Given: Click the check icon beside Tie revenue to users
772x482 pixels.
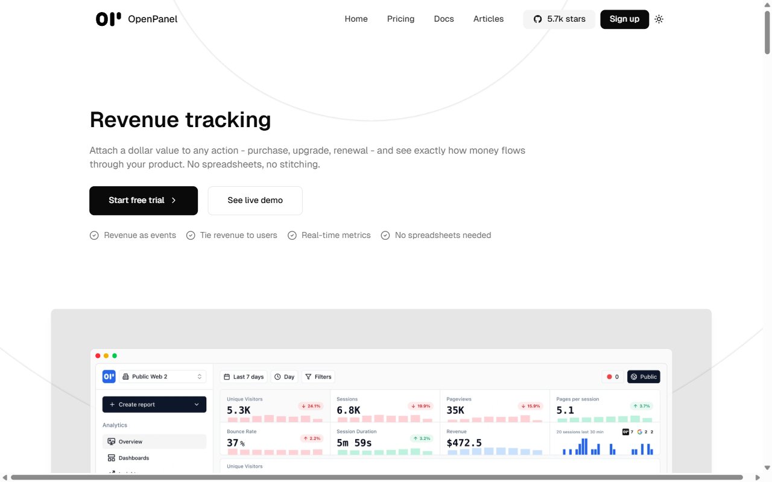Looking at the screenshot, I should coord(191,236).
